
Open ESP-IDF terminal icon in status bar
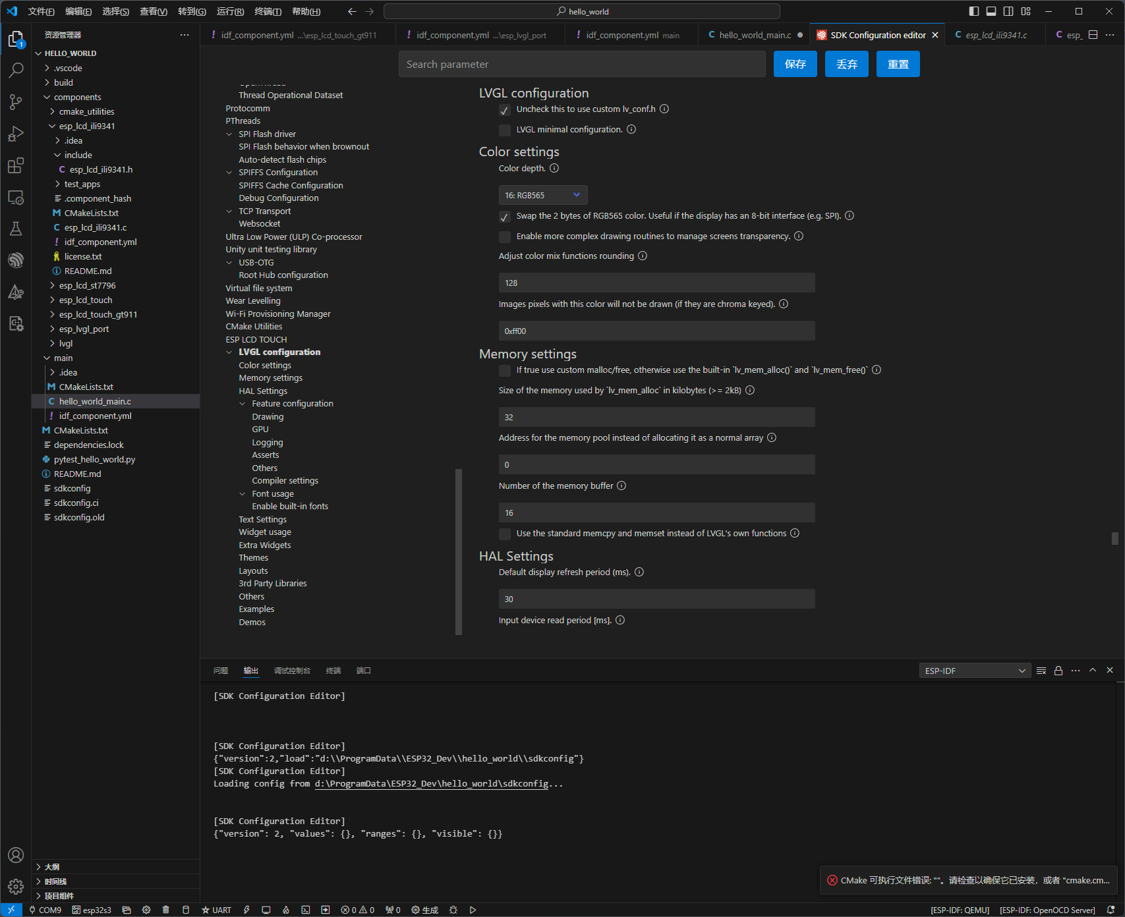click(x=306, y=910)
